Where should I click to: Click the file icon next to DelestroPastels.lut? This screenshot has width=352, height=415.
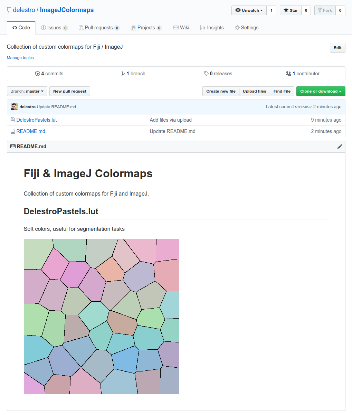click(13, 120)
